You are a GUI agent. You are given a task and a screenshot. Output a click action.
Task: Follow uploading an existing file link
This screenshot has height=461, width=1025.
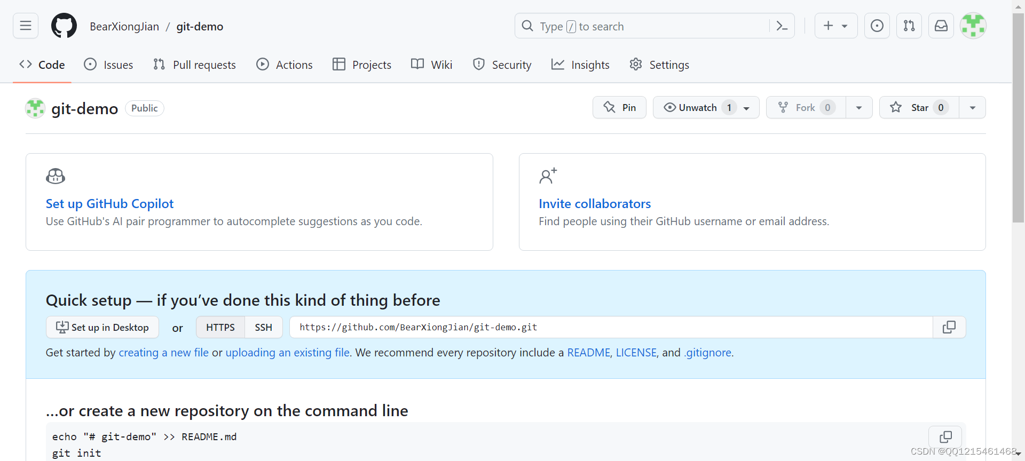pos(287,353)
